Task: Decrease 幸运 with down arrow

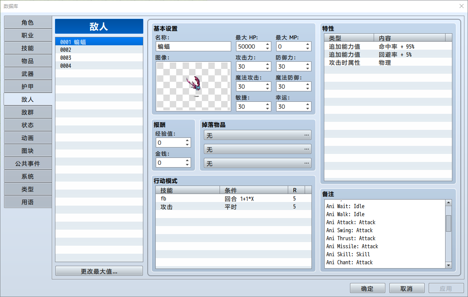Action: point(308,109)
